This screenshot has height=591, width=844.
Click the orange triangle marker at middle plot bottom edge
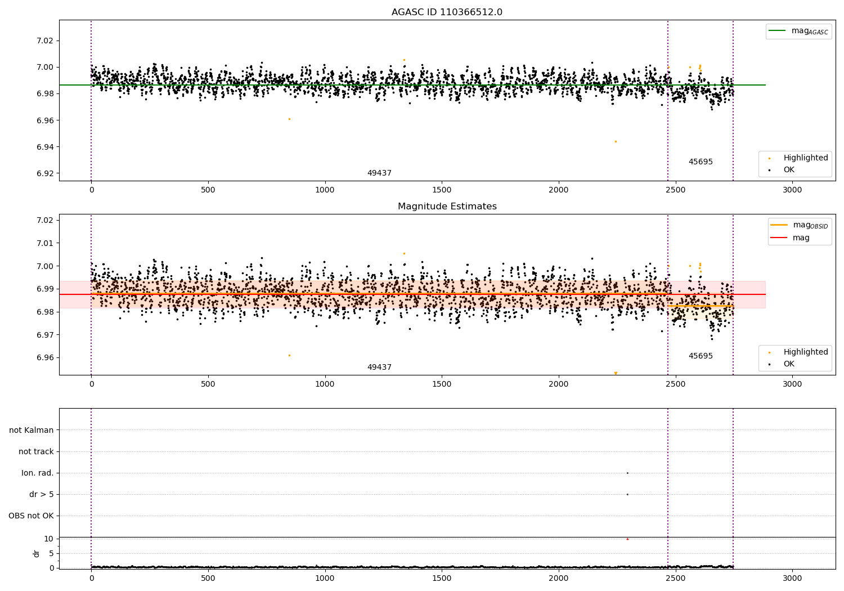point(616,373)
